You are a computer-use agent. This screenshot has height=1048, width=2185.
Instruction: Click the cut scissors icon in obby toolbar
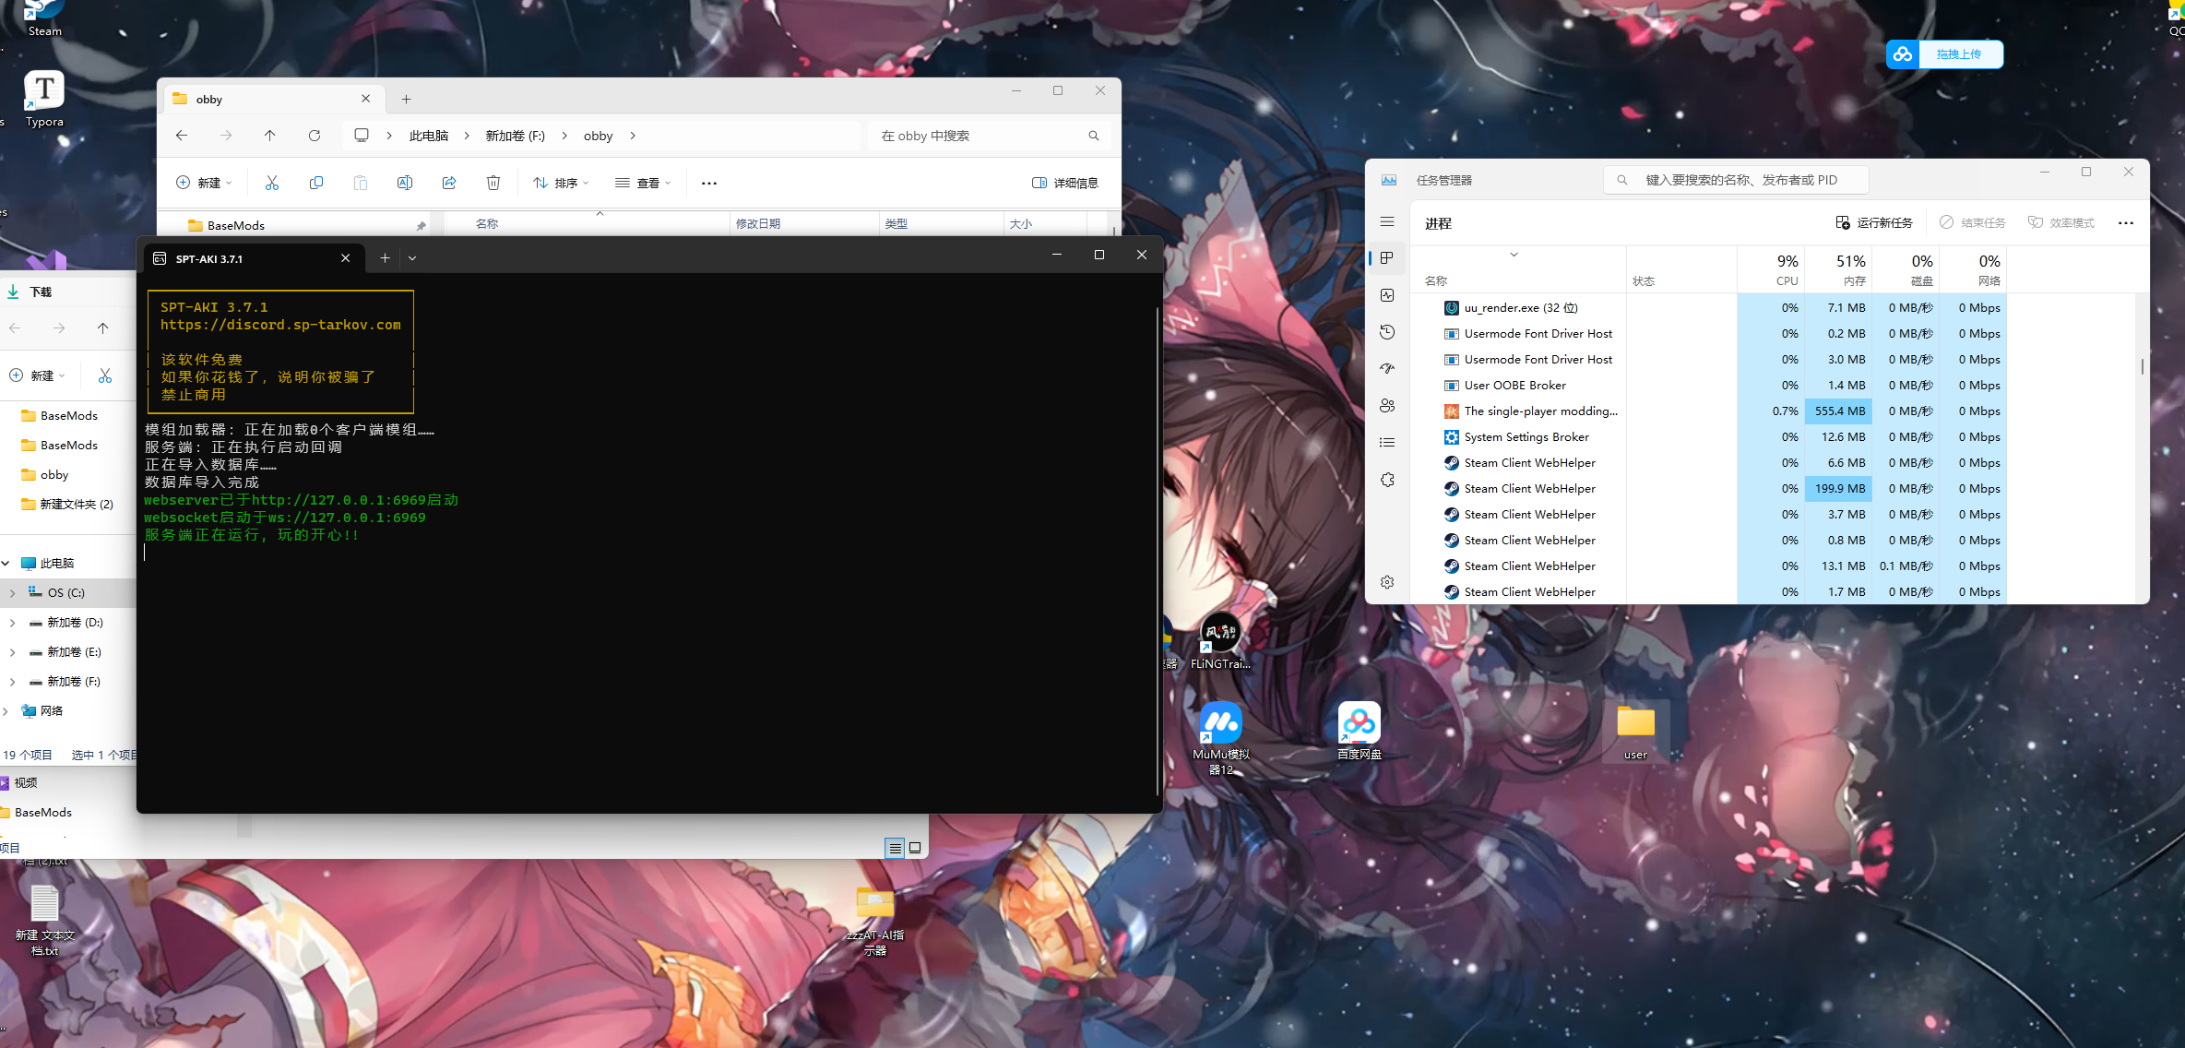point(271,183)
